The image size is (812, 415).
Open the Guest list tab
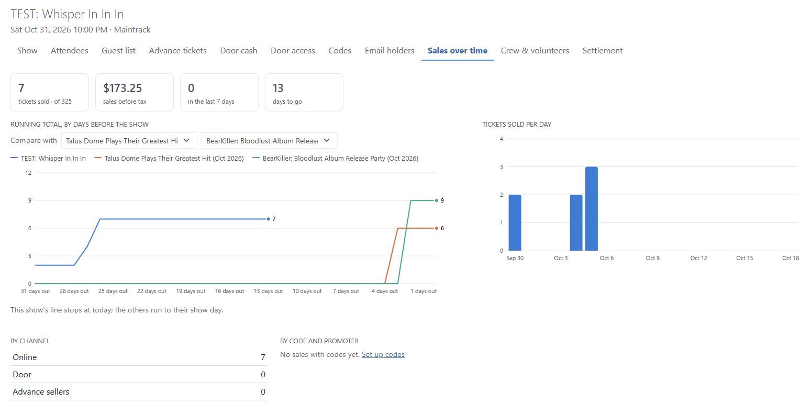click(118, 51)
